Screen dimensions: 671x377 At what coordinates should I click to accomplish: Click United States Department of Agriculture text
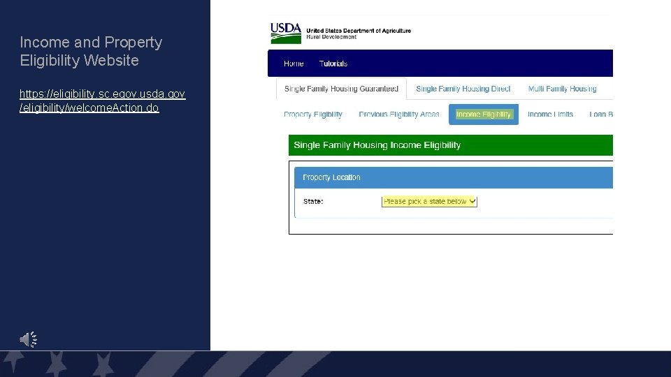tap(359, 31)
